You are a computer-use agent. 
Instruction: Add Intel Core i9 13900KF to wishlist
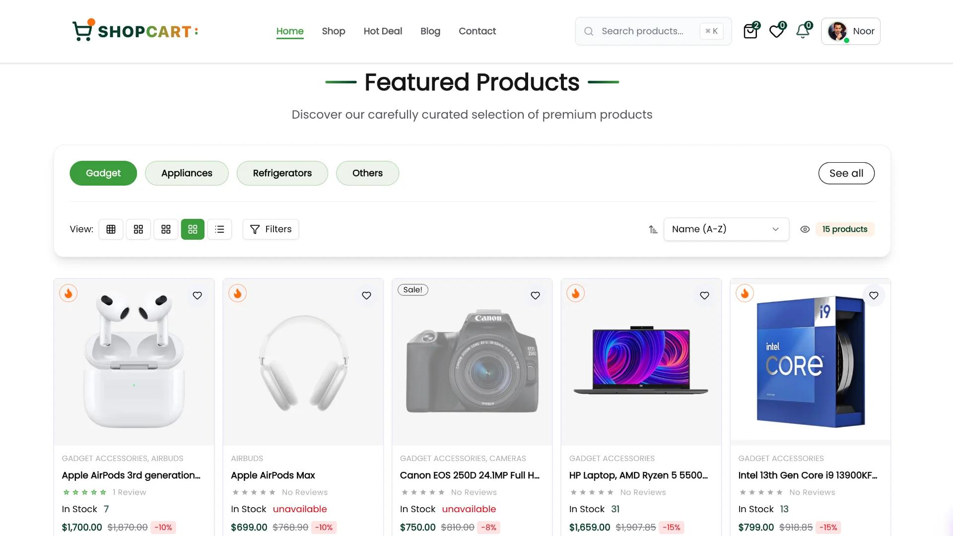click(874, 296)
